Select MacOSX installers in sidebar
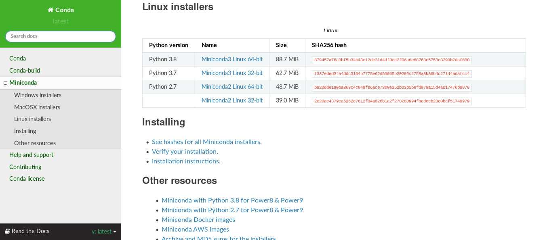This screenshot has width=547, height=240. [37, 107]
